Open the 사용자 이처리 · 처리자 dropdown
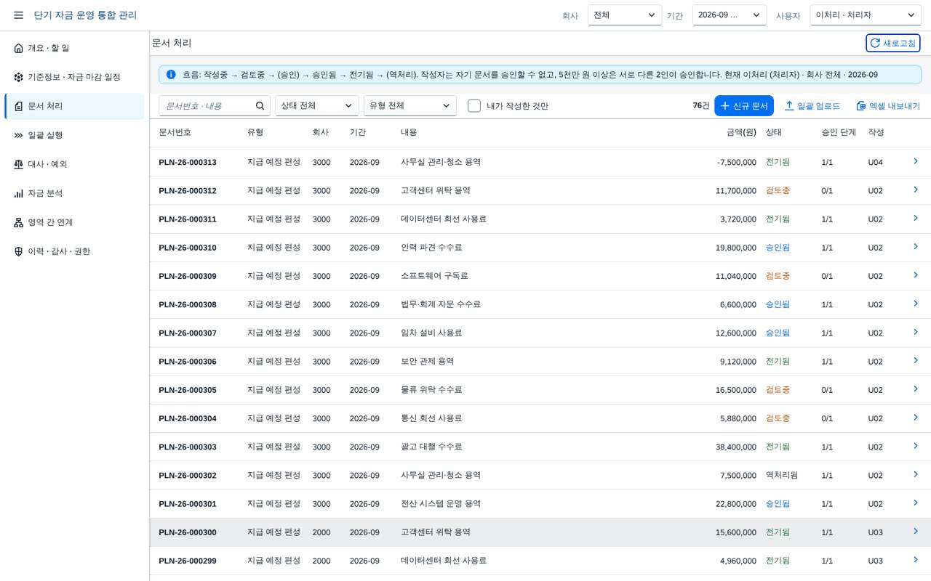931x581 pixels. pyautogui.click(x=866, y=15)
